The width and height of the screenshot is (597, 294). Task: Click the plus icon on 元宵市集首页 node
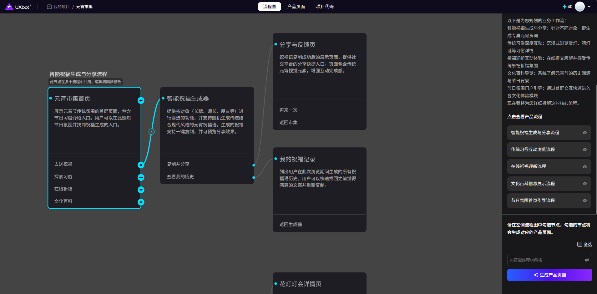[x=141, y=100]
